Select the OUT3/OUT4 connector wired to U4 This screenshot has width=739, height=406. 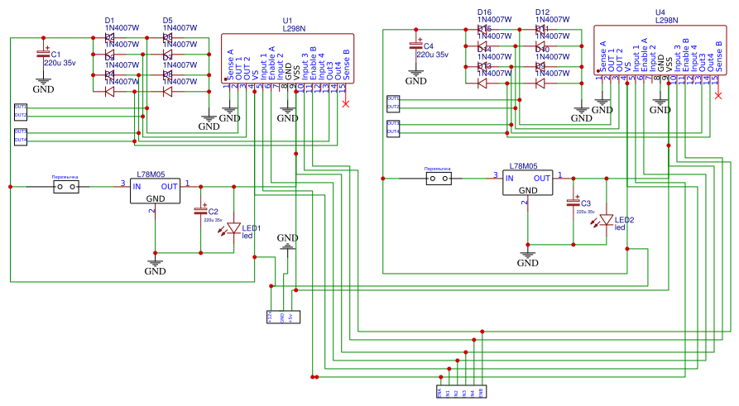393,129
